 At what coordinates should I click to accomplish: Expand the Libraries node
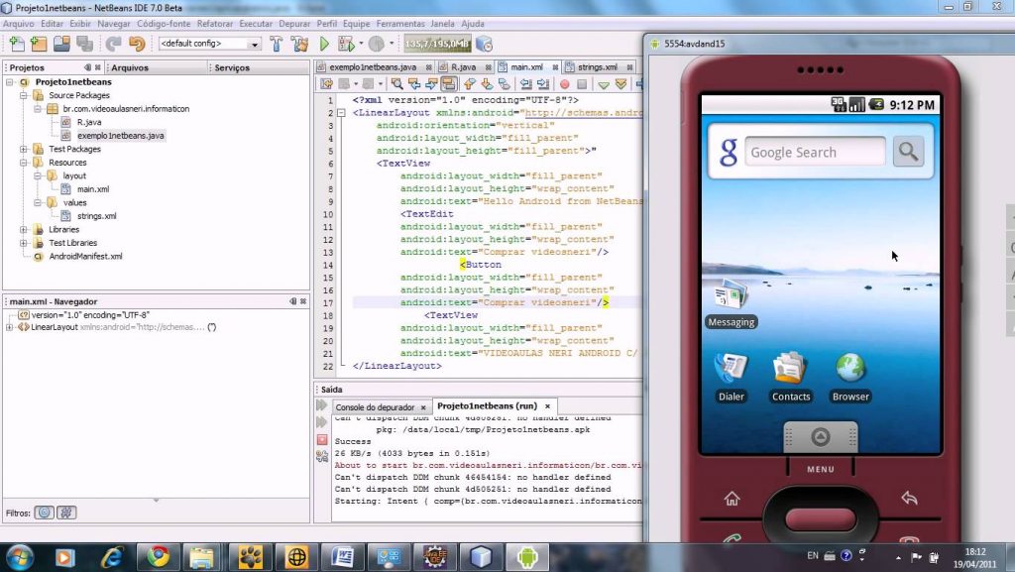pos(24,230)
